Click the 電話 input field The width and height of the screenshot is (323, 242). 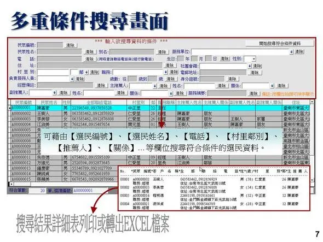pos(59,59)
